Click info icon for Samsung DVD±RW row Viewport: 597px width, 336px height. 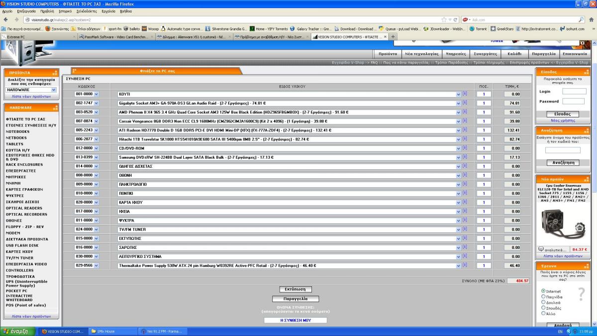465,157
